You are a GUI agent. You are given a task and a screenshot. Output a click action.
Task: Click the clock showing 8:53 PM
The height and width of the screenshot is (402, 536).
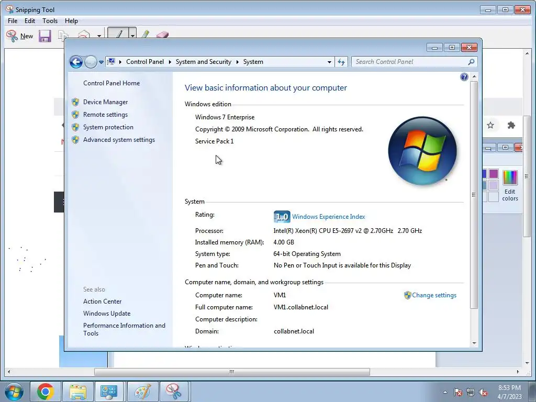click(509, 392)
